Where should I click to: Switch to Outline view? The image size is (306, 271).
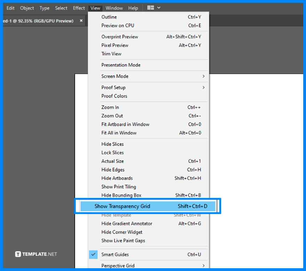point(110,17)
